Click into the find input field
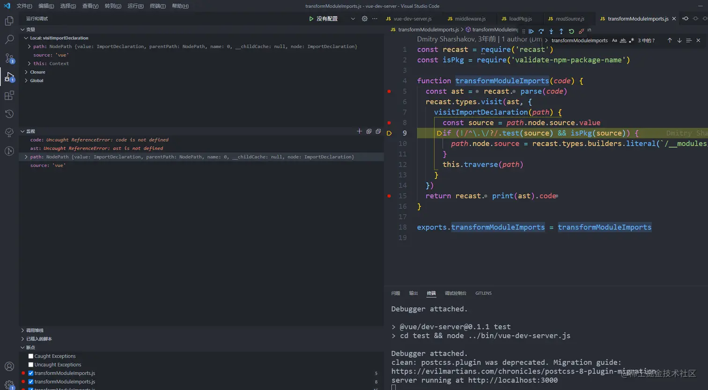 click(x=580, y=40)
